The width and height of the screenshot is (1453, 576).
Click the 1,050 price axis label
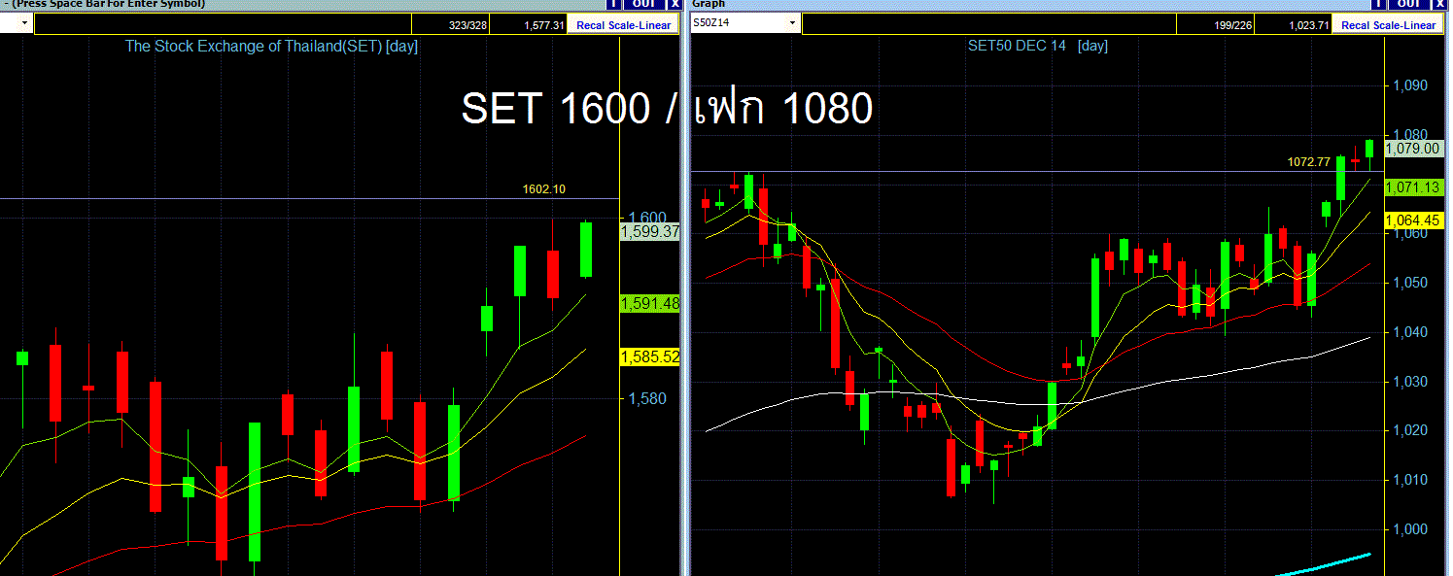[x=1408, y=283]
